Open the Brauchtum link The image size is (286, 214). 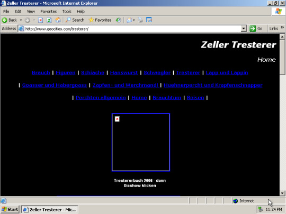point(167,98)
